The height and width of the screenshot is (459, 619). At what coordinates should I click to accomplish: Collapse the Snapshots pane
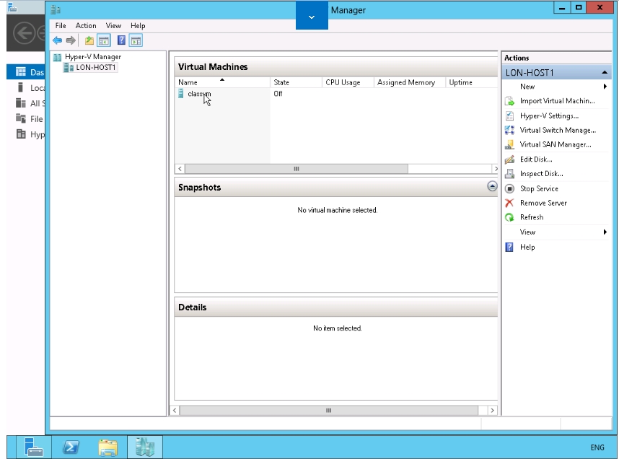(x=492, y=186)
